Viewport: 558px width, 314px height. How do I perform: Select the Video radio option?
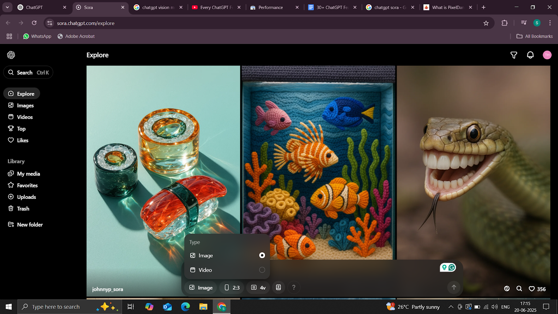[x=262, y=270]
